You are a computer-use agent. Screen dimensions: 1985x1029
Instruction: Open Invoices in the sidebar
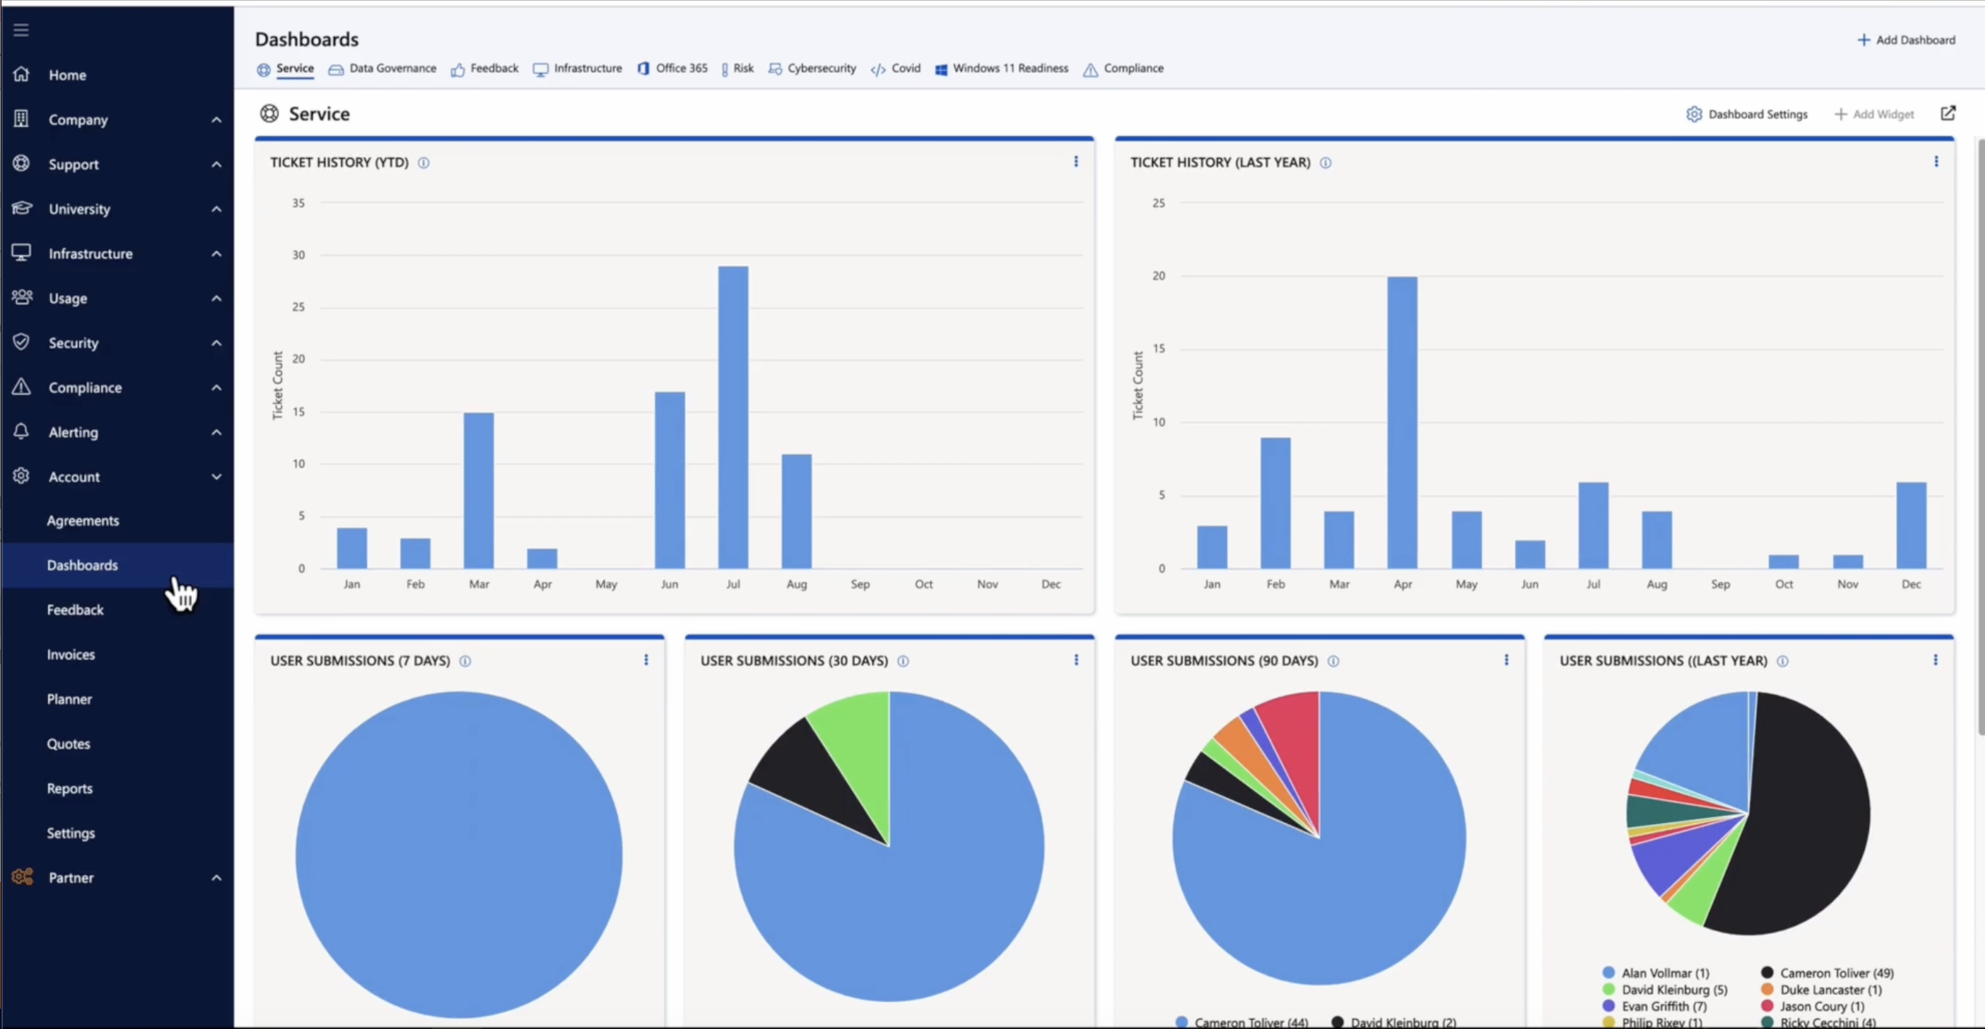pyautogui.click(x=71, y=654)
